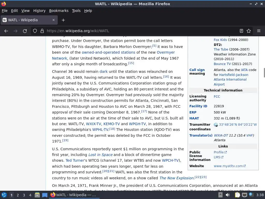Open the History menu
Screen dimensions: 265x199
(39, 11)
